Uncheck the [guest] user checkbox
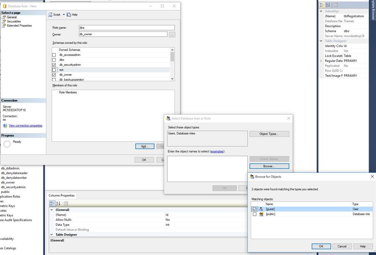The width and height of the screenshot is (376, 255). pos(254,209)
